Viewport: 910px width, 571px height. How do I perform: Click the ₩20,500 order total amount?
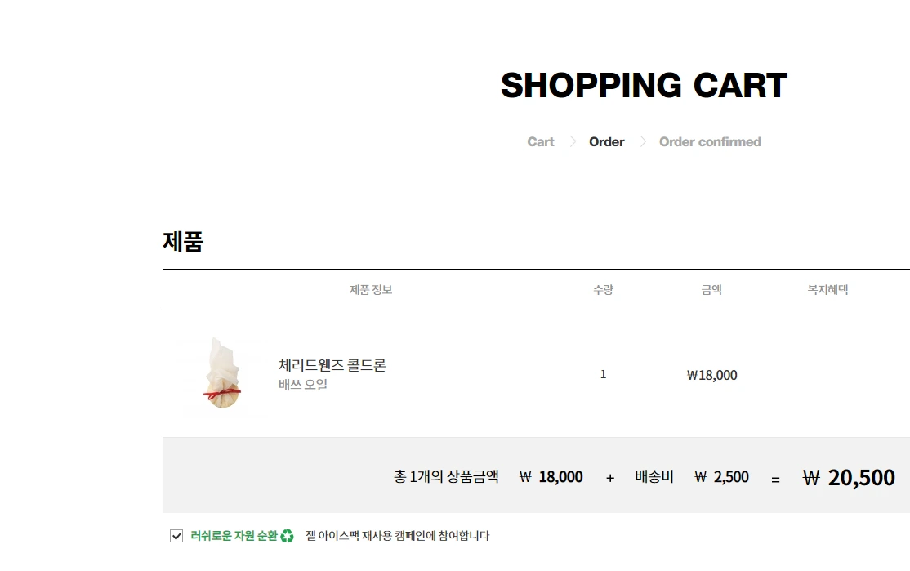click(x=850, y=477)
